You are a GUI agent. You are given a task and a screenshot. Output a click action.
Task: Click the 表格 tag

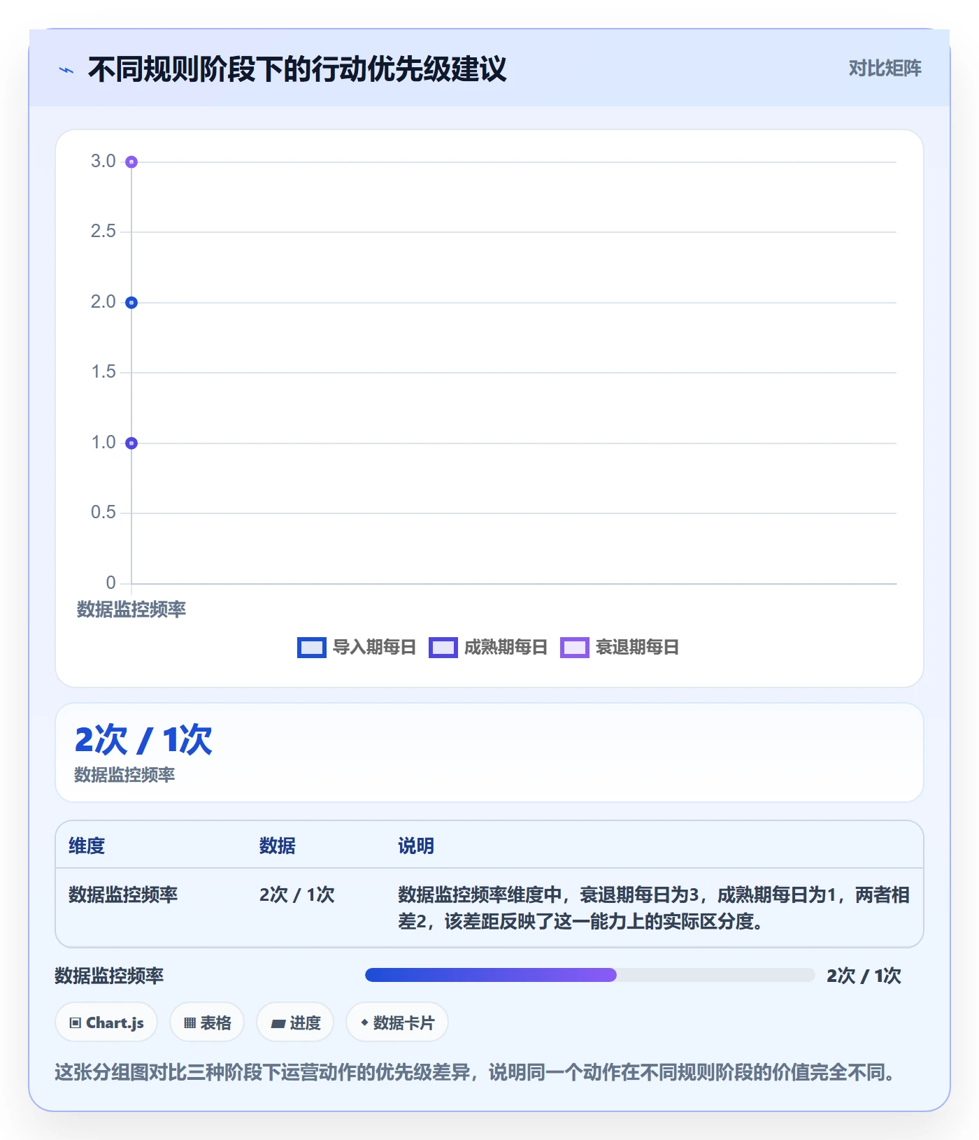pos(207,1023)
